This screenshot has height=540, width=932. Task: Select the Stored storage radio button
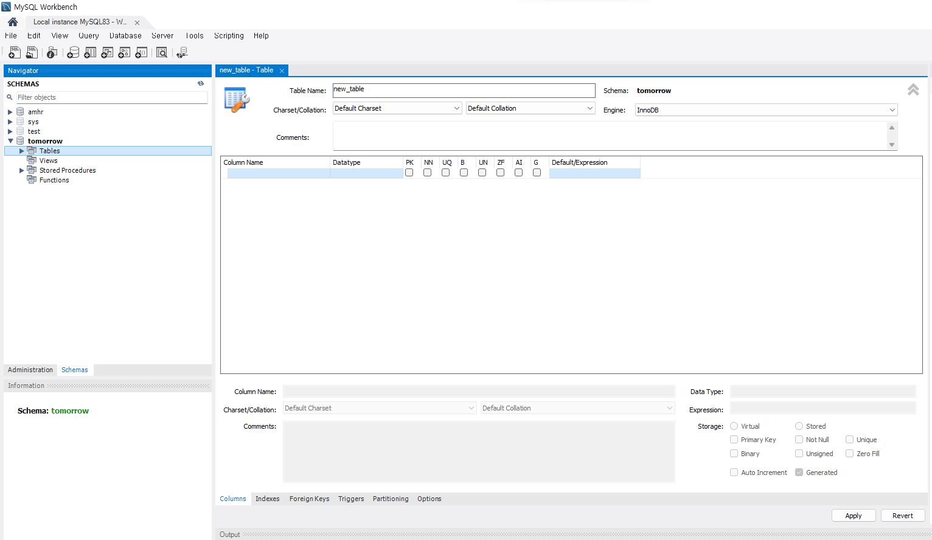(x=799, y=426)
